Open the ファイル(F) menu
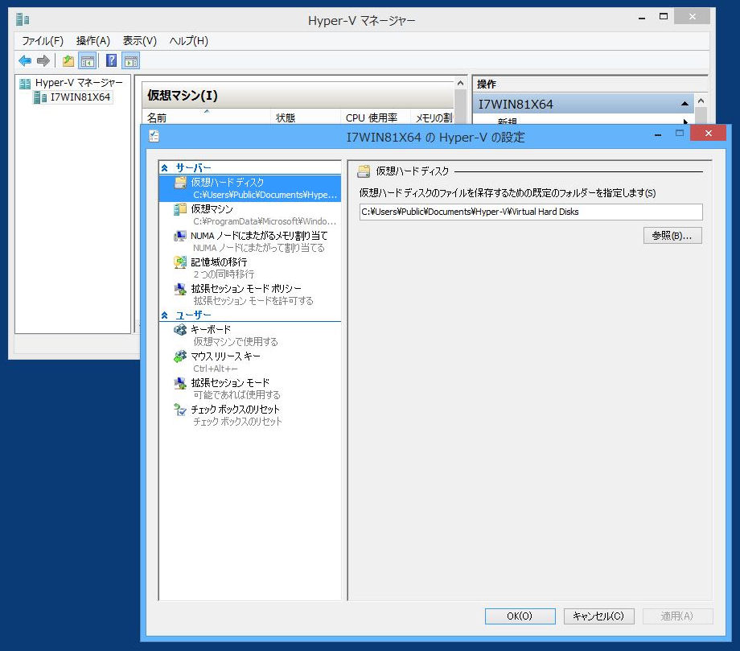 [x=43, y=41]
